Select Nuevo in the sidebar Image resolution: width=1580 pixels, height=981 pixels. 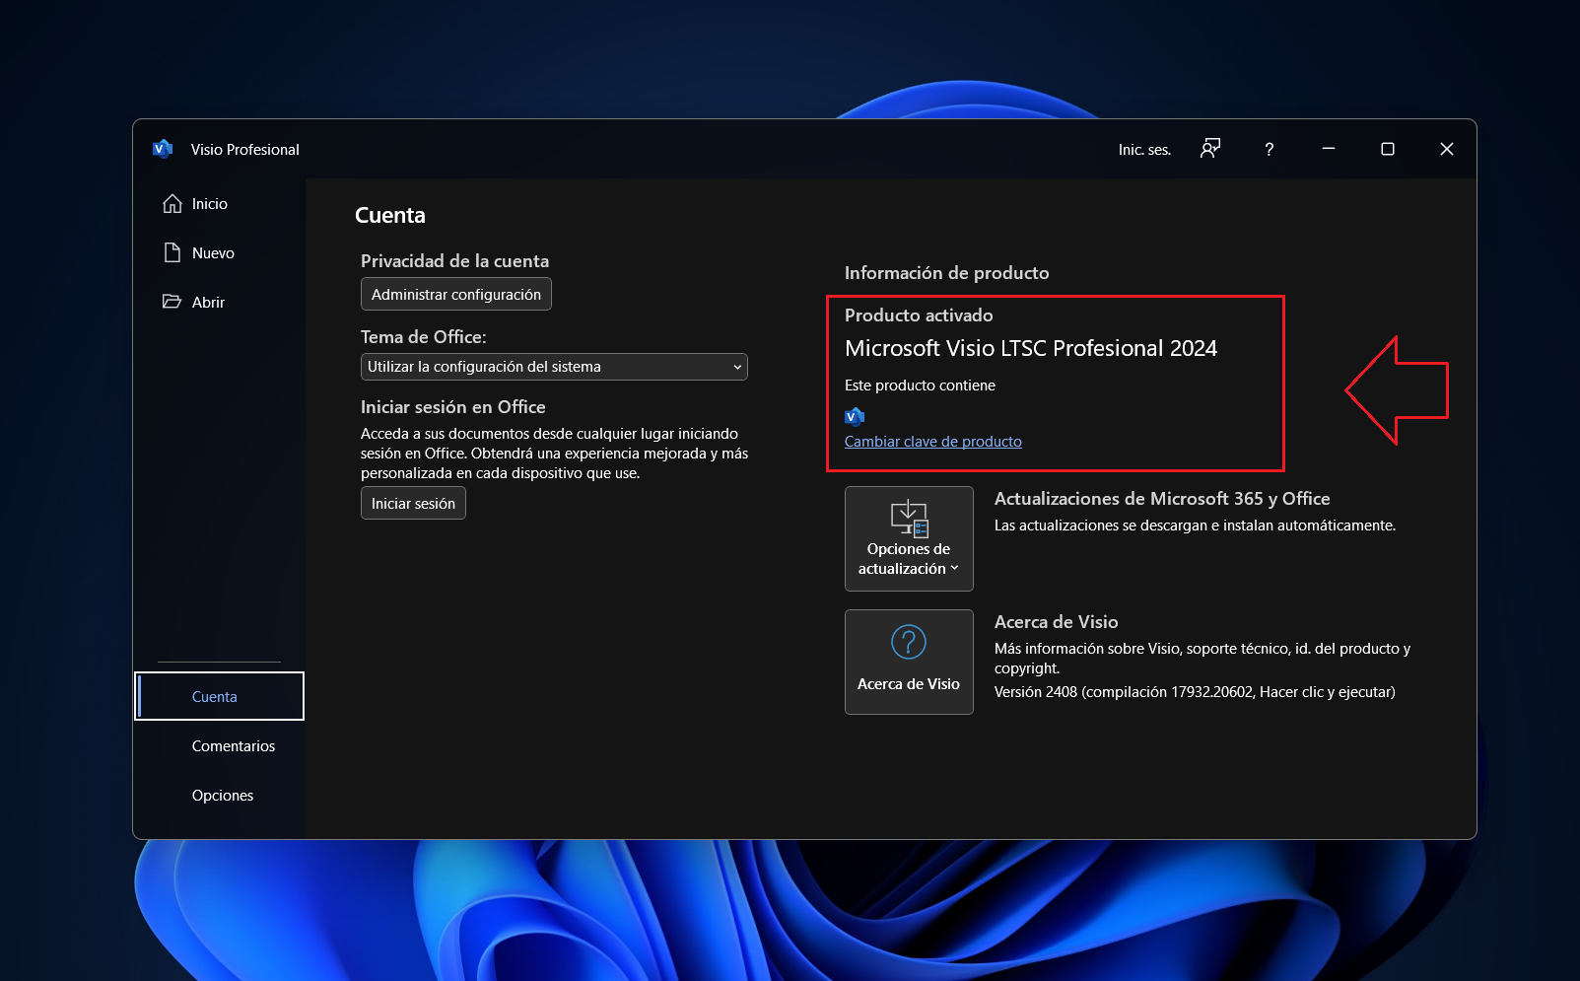(219, 252)
